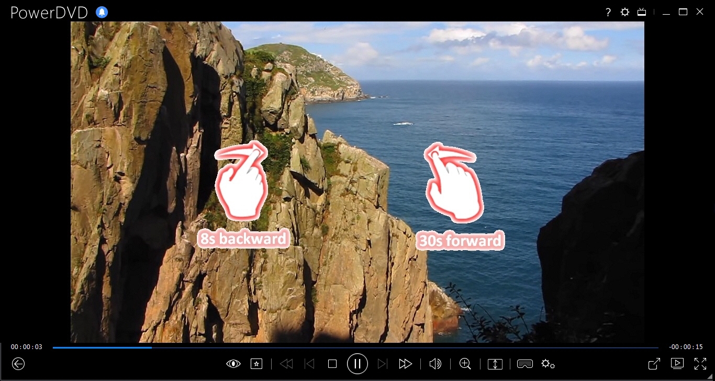This screenshot has height=381, width=715.
Task: Toggle TrueTheater eye icon
Action: tap(233, 364)
